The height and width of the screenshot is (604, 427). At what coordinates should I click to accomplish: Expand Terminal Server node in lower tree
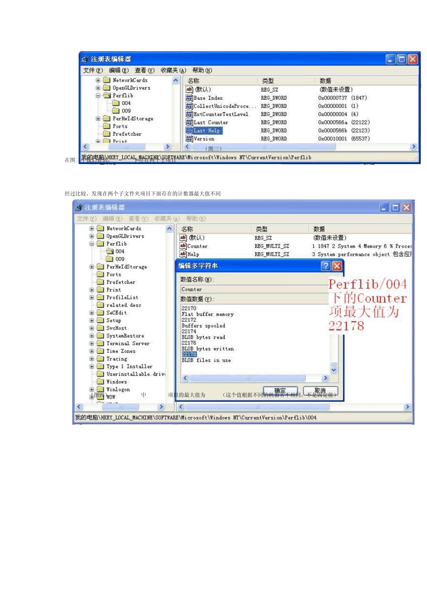coord(91,343)
